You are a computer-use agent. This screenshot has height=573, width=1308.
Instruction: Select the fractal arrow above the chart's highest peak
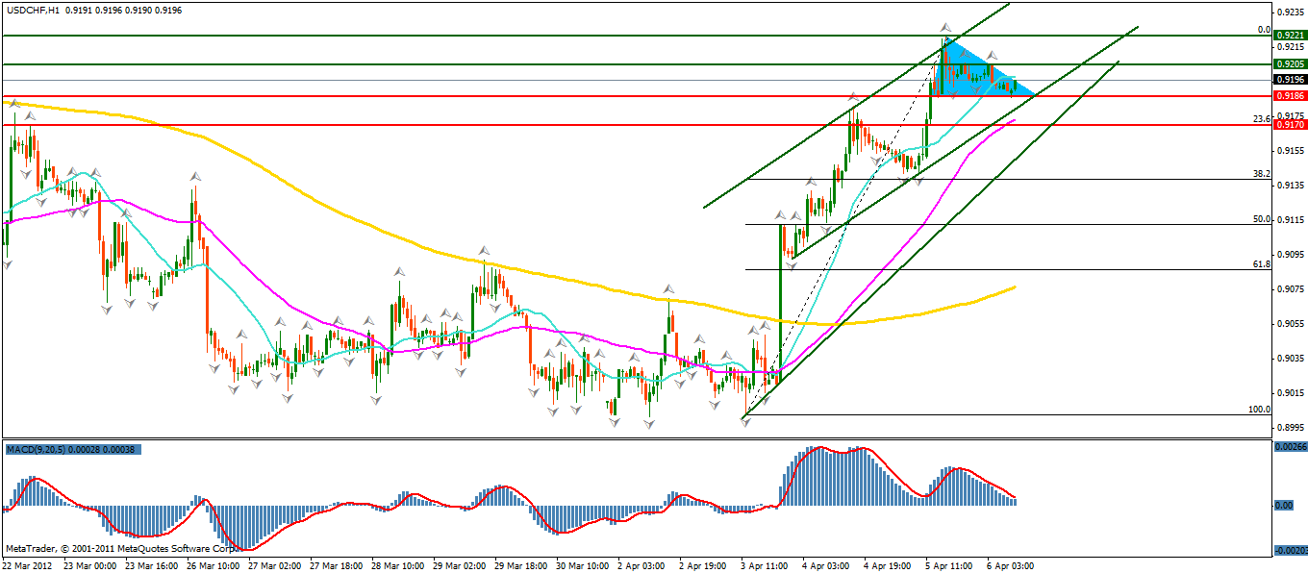946,27
